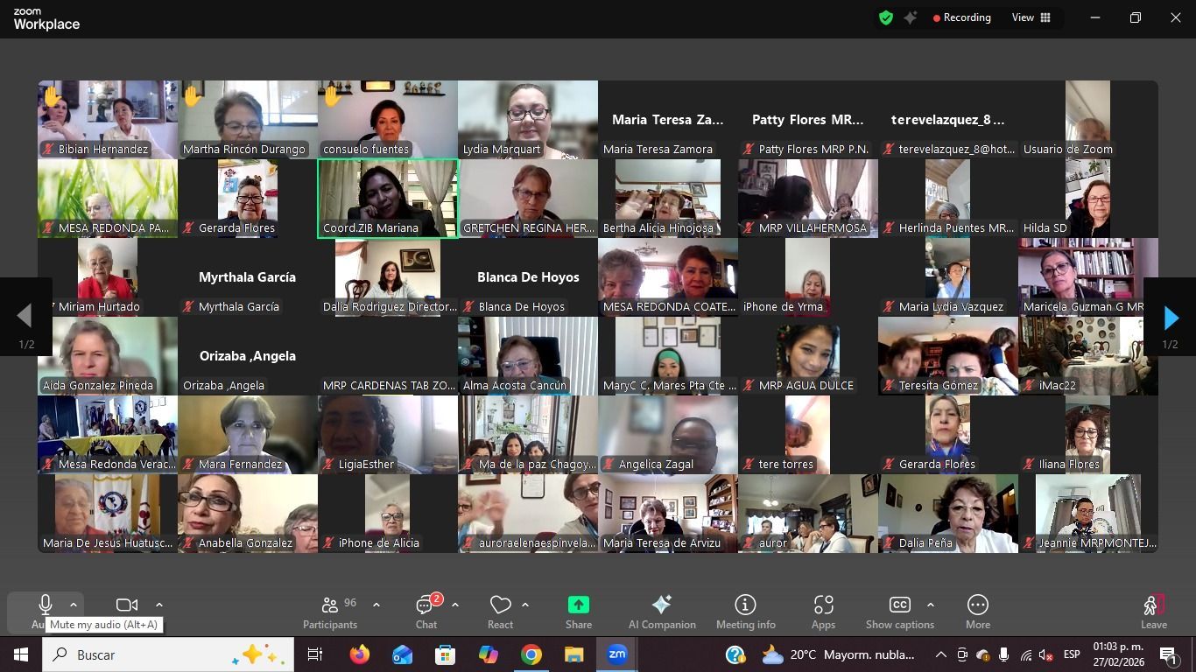
Task: Click name label Iliana Flores
Action: (x=1069, y=465)
